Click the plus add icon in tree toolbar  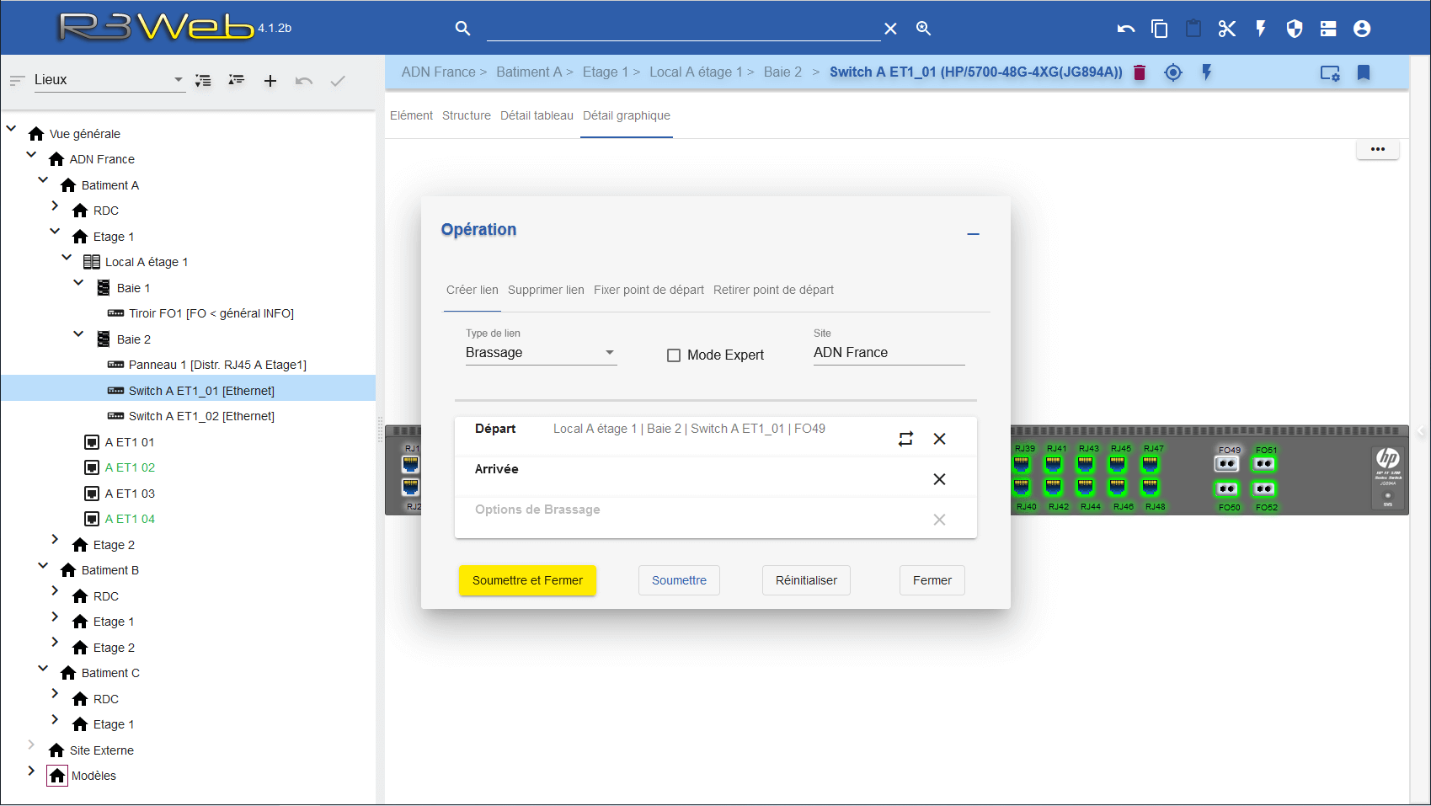click(x=270, y=81)
